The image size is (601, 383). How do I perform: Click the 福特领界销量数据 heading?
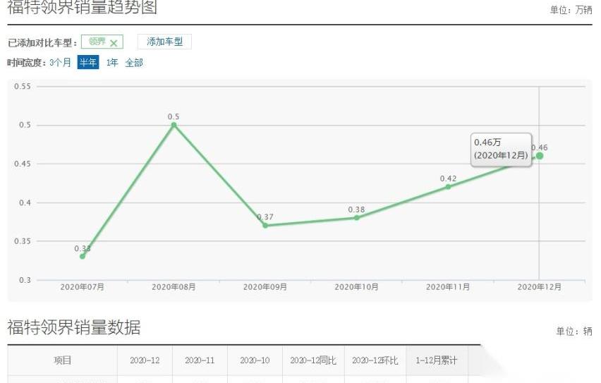[74, 327]
